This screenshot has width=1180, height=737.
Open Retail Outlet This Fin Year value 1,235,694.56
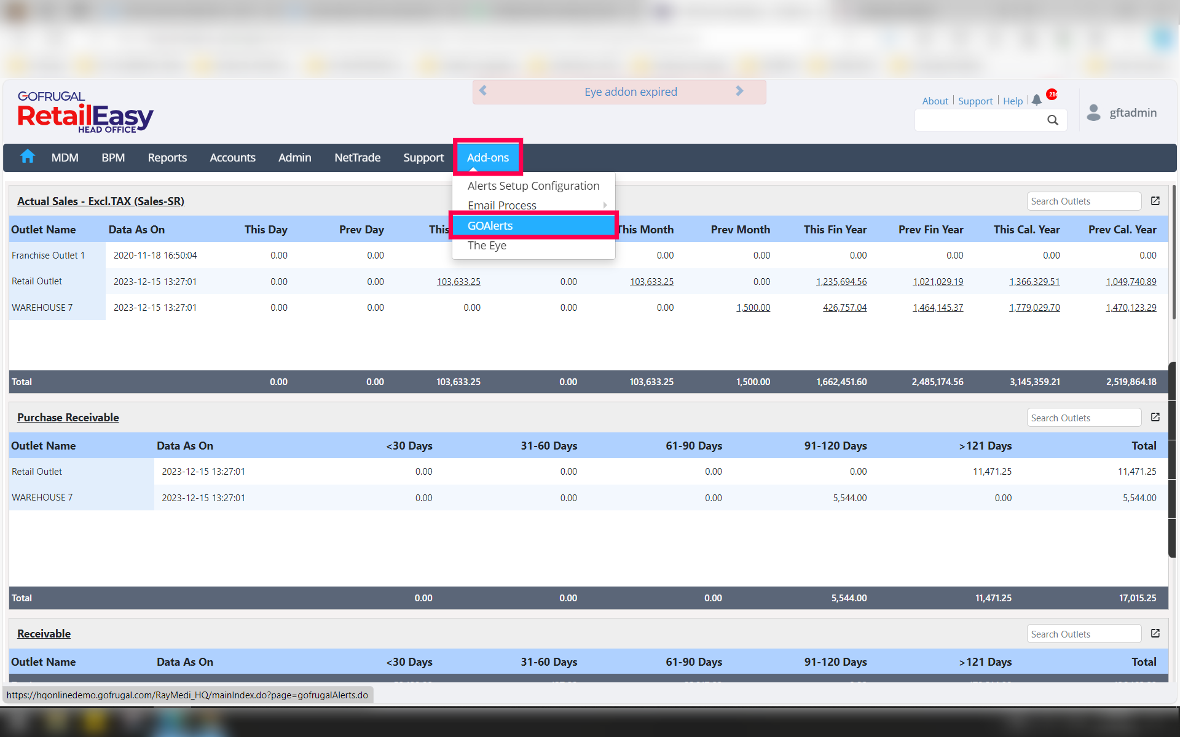tap(841, 281)
